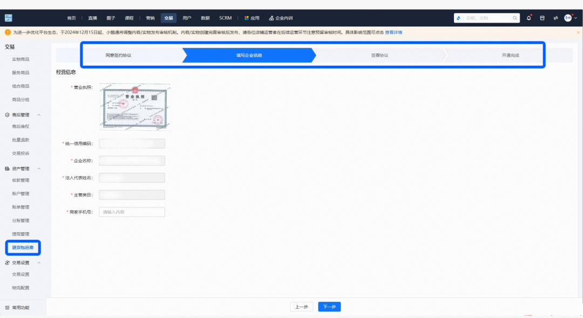The image size is (583, 318).
Task: Open 物流配置 in the sidebar
Action: (21, 288)
